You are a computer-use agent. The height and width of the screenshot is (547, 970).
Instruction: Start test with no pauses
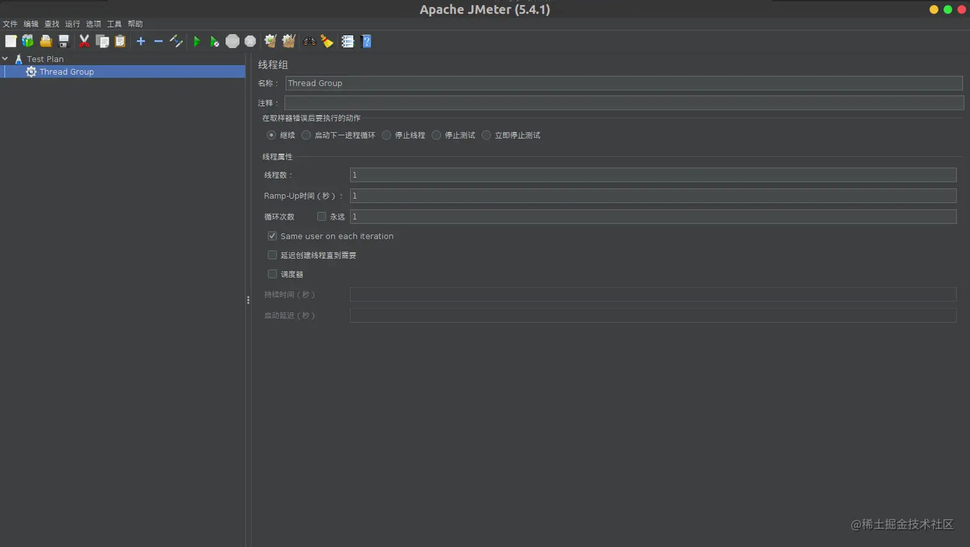pyautogui.click(x=215, y=41)
